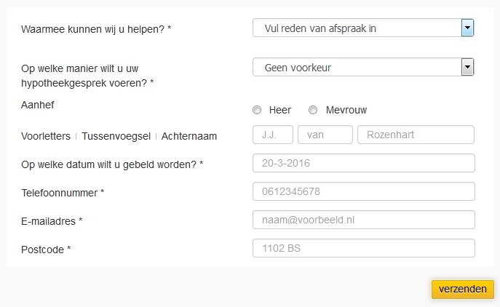Click the E-mailadres input field
This screenshot has width=500, height=307.
click(x=364, y=220)
